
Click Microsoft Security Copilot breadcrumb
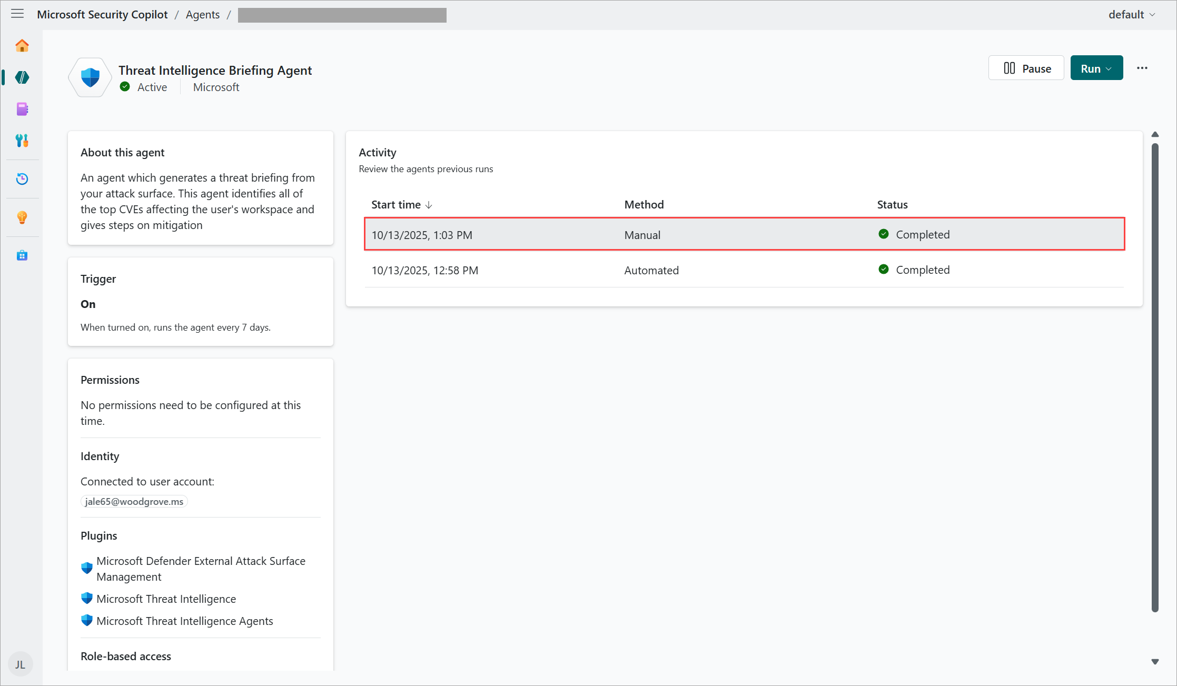pyautogui.click(x=102, y=15)
